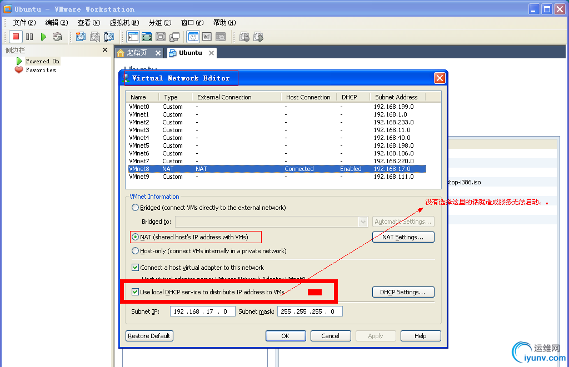
Task: Click the Full Screen mode icon
Action: point(147,37)
